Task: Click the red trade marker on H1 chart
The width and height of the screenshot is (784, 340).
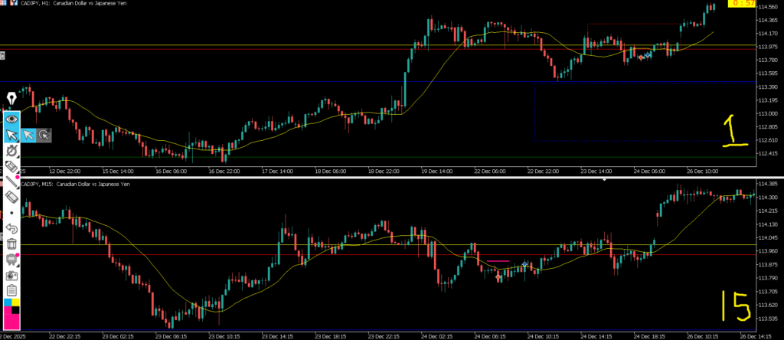Action: [x=641, y=57]
